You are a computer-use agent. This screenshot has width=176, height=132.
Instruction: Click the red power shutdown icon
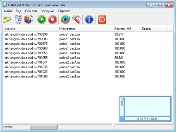[102, 19]
